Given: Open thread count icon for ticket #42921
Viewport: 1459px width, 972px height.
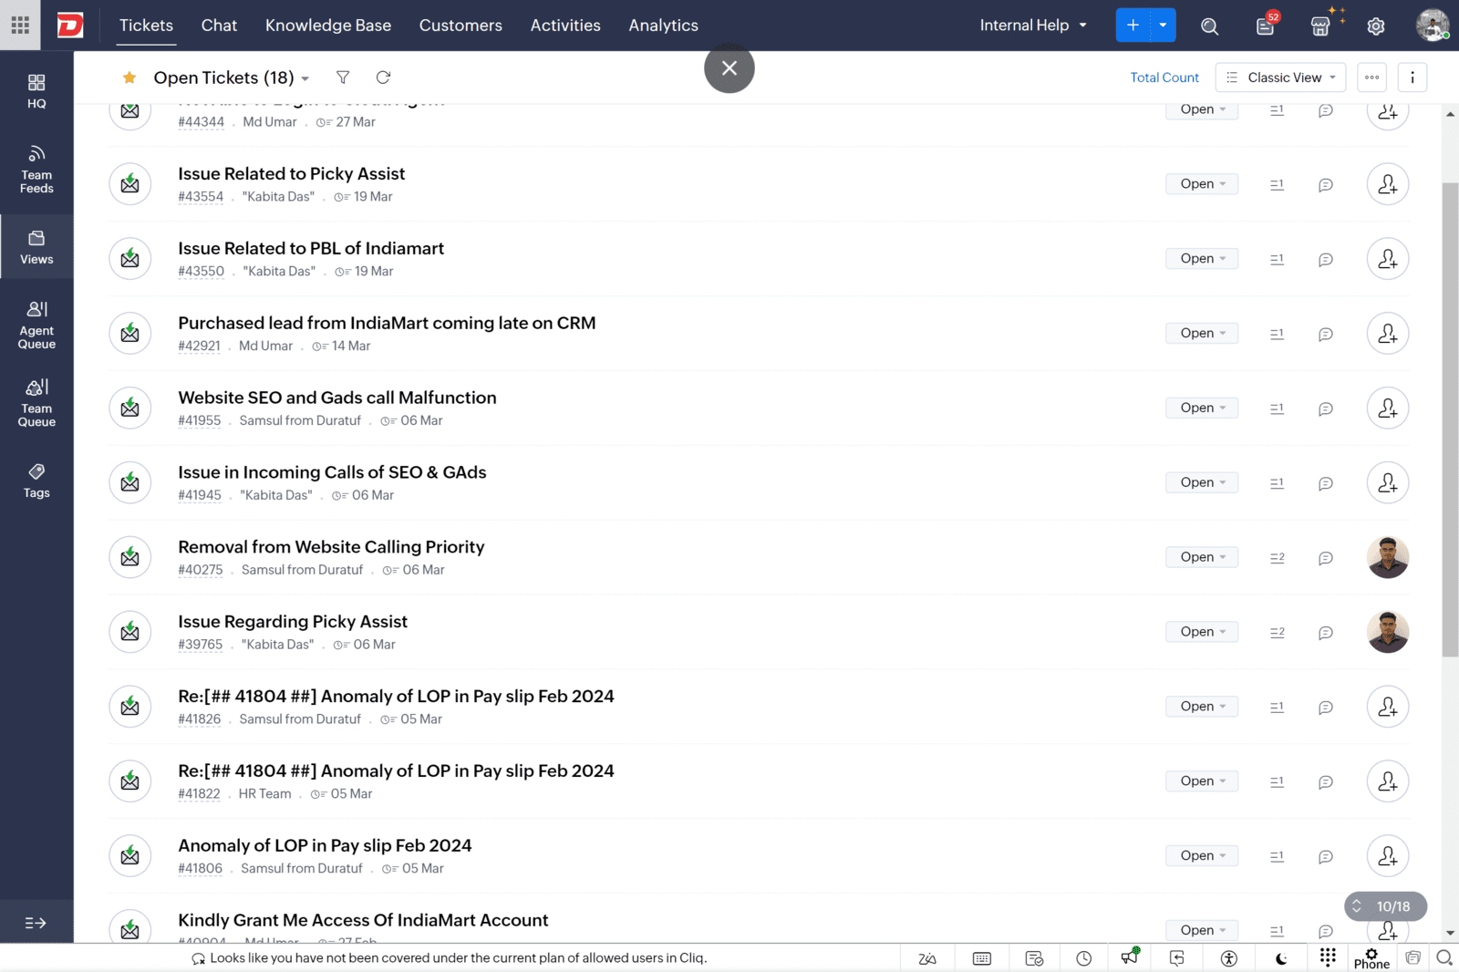Looking at the screenshot, I should point(1277,334).
